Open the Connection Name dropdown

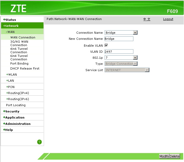coord(121,33)
